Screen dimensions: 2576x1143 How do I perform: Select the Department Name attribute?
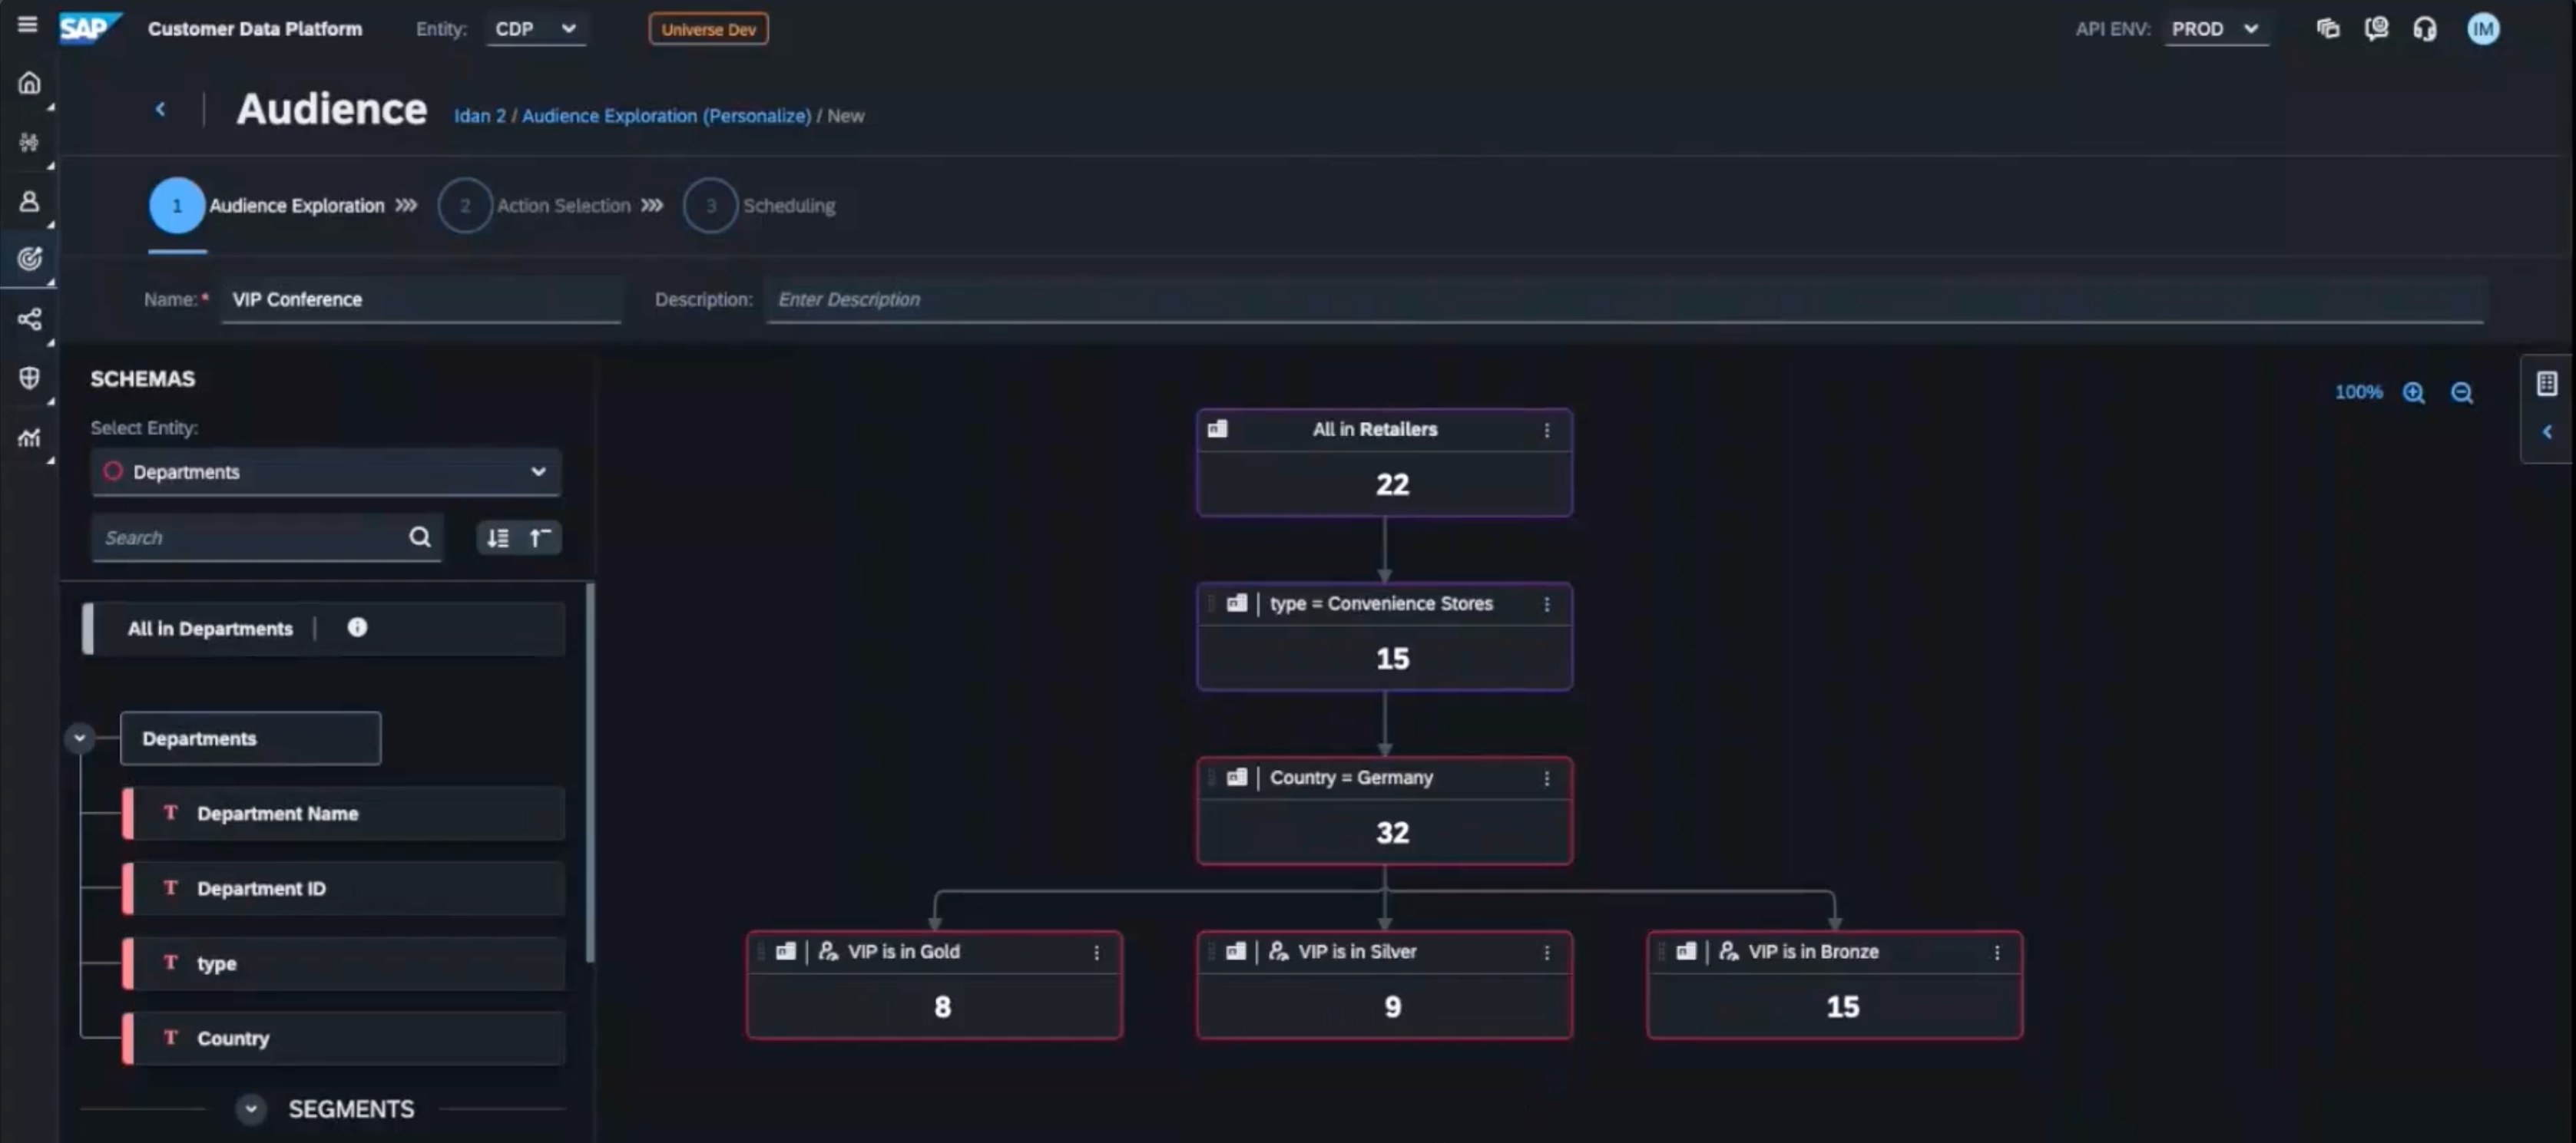tap(344, 813)
